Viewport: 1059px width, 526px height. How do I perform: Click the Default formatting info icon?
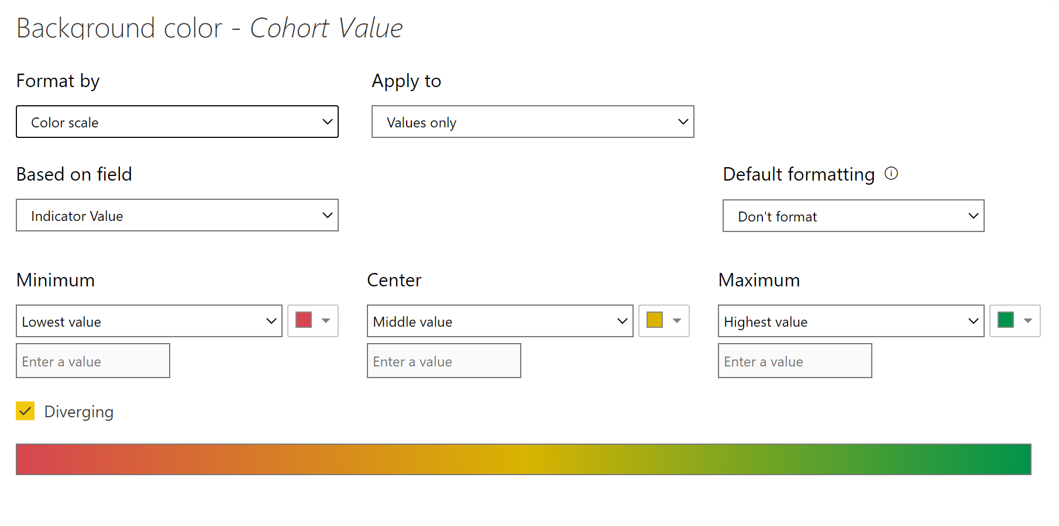[x=891, y=174]
